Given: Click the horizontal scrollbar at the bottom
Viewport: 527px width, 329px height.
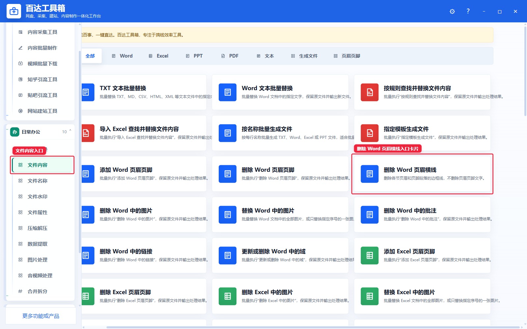Looking at the screenshot, I should (x=313, y=327).
